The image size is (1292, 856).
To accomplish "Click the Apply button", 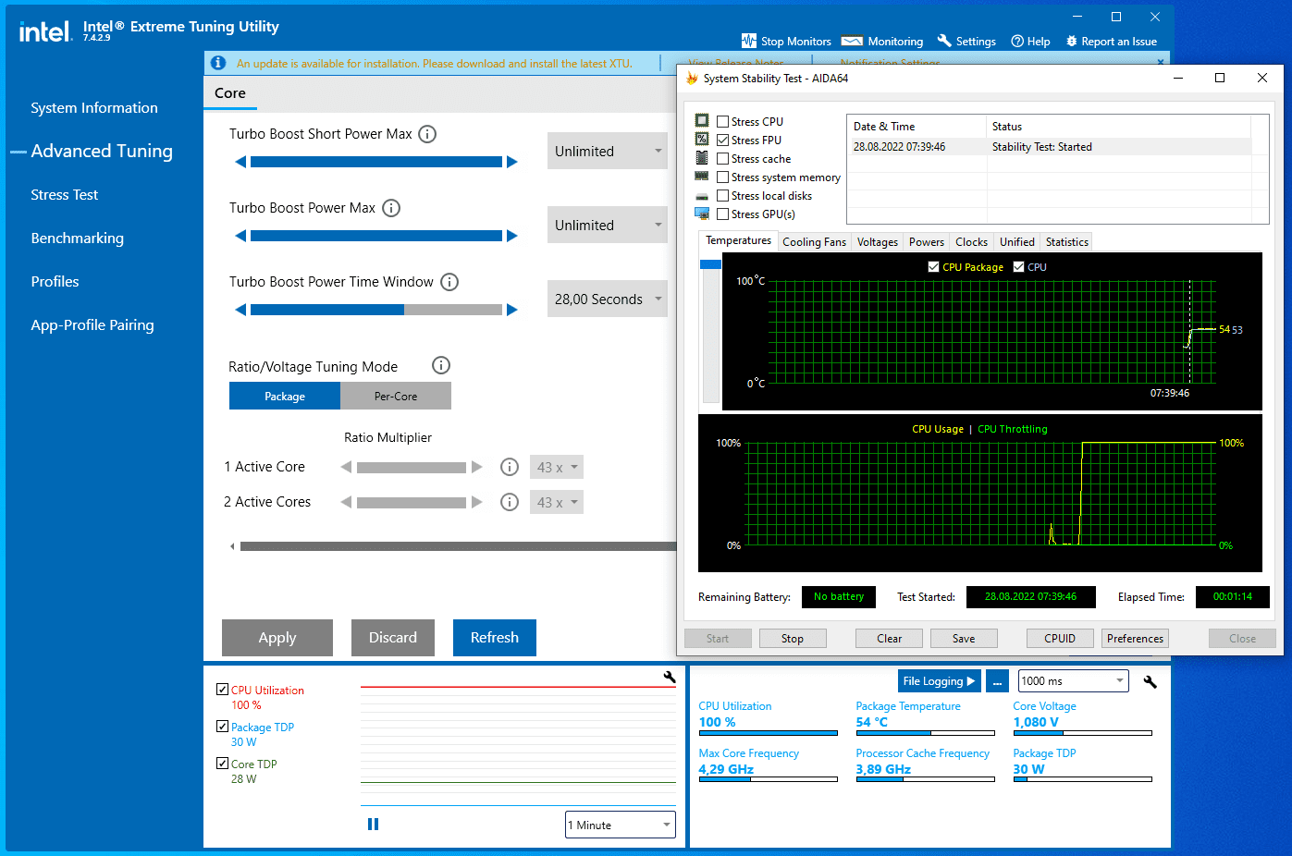I will 277,638.
